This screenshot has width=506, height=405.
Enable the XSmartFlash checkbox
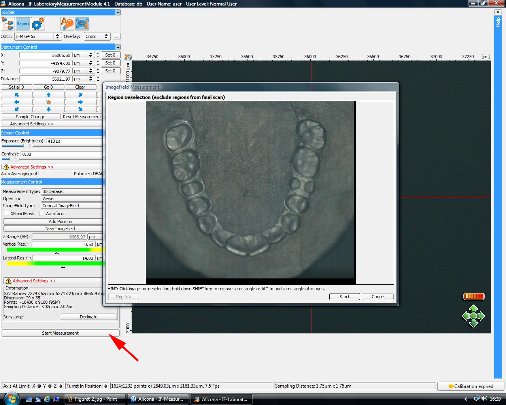click(7, 214)
